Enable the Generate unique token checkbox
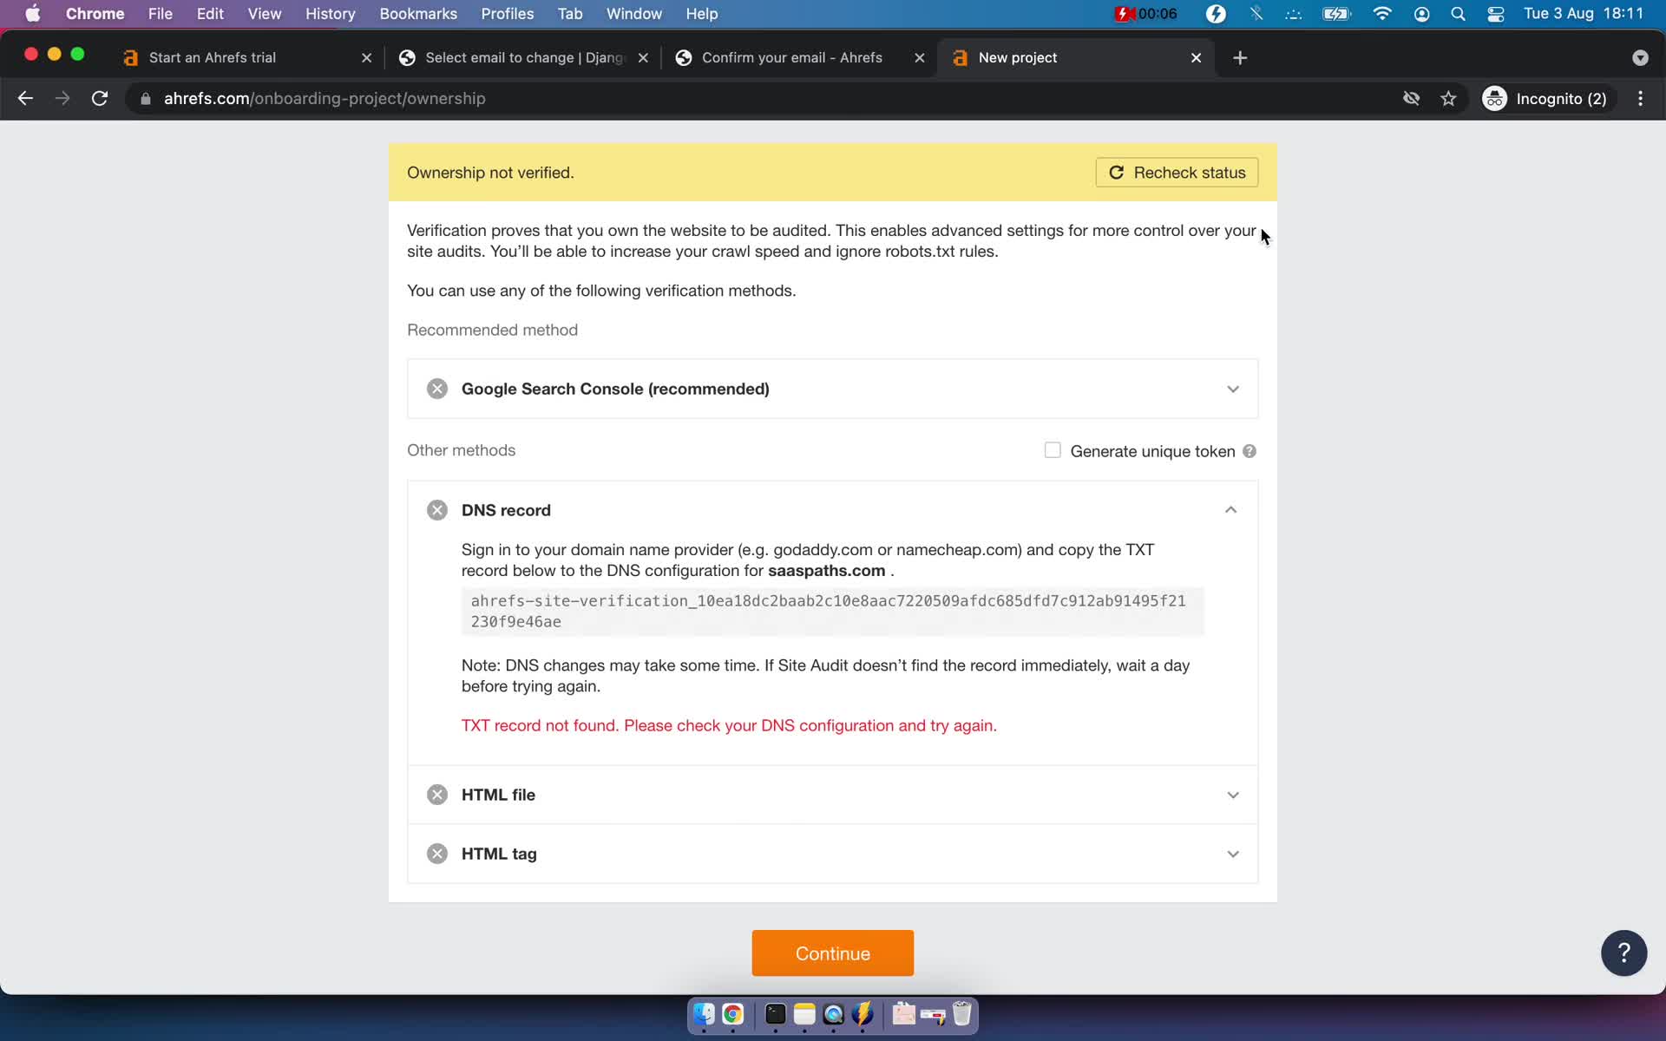This screenshot has height=1041, width=1666. 1052,449
